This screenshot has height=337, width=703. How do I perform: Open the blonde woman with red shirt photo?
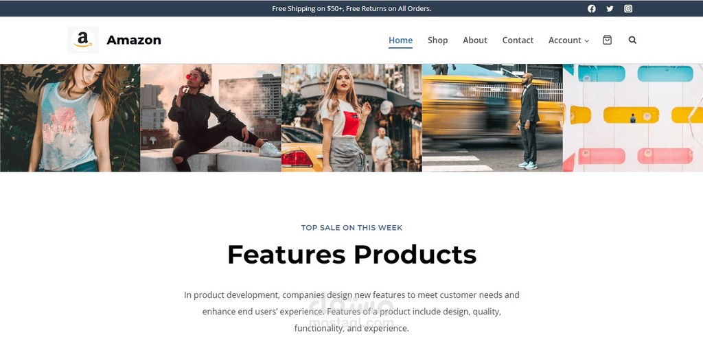[351, 118]
